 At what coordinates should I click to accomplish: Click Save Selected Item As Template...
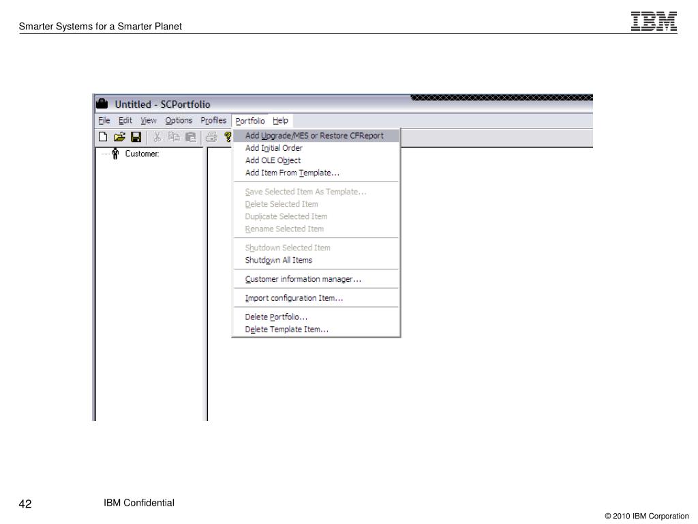click(316, 192)
